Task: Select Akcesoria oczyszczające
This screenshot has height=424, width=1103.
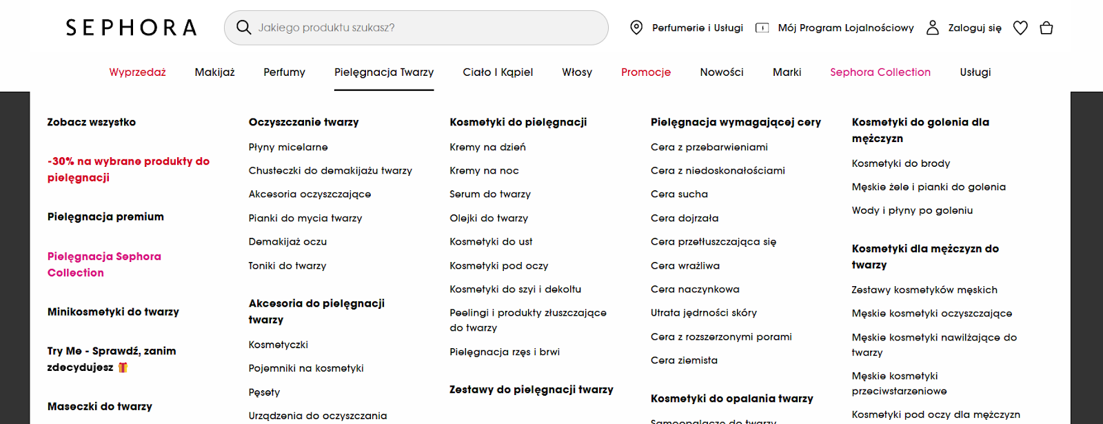Action: pos(310,194)
